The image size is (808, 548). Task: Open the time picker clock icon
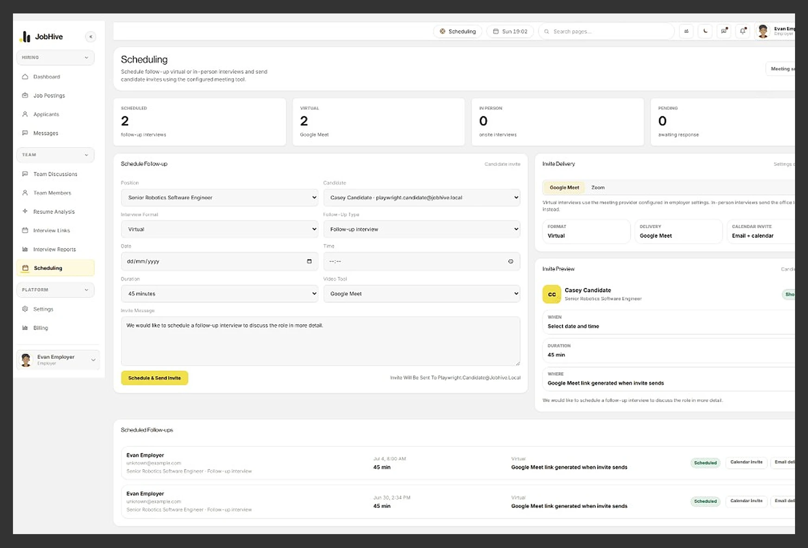[511, 261]
